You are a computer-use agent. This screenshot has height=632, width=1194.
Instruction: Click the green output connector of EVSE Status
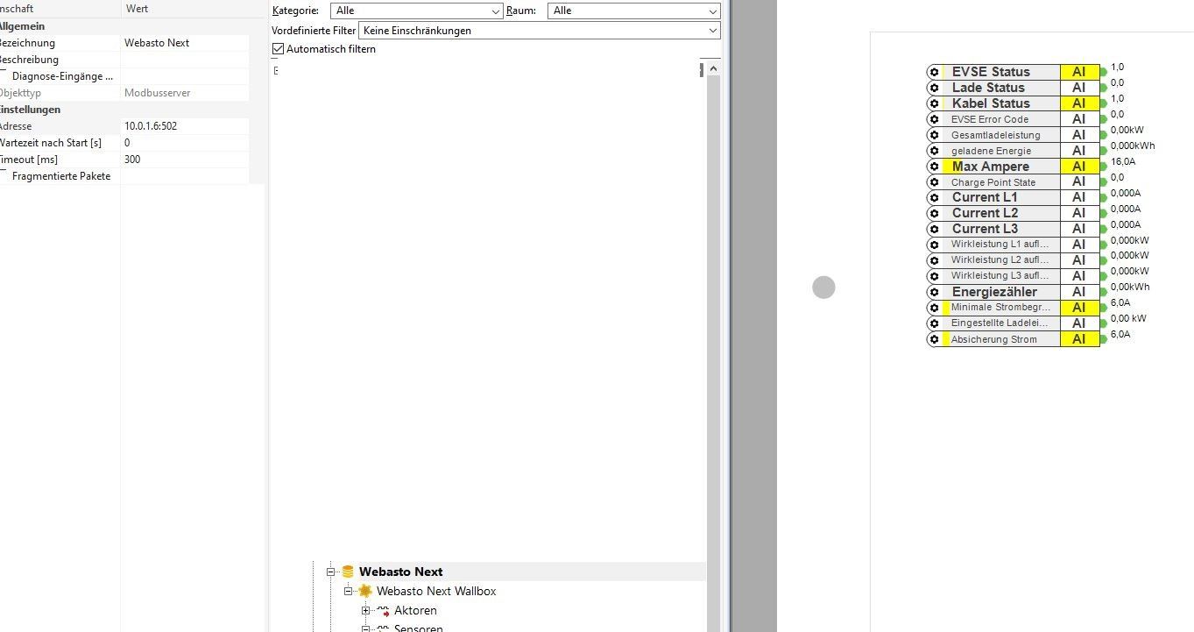[1103, 72]
